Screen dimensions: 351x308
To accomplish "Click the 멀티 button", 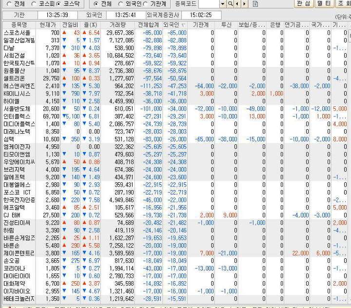I will point(324,3).
